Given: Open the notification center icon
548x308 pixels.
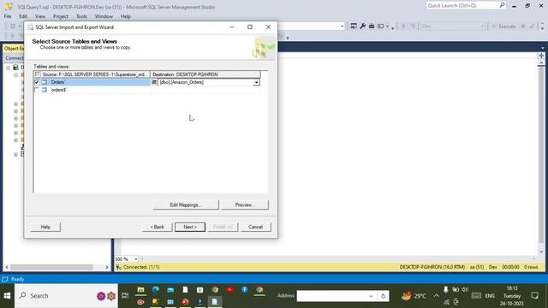Looking at the screenshot, I should 534,296.
